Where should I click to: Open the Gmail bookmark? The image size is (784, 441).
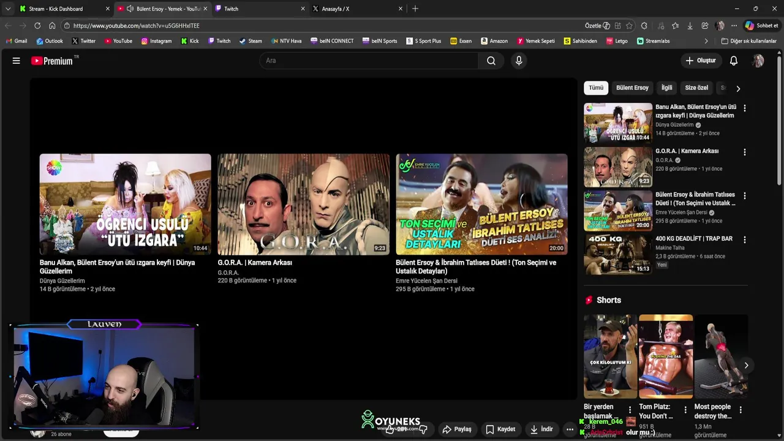point(17,41)
